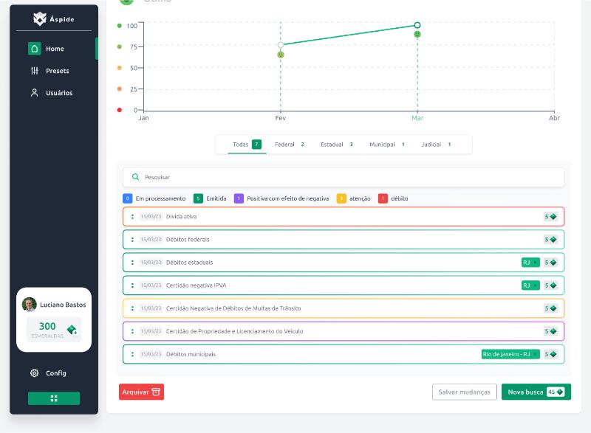Click the Salvar mudanças button
591x433 pixels.
tap(465, 392)
